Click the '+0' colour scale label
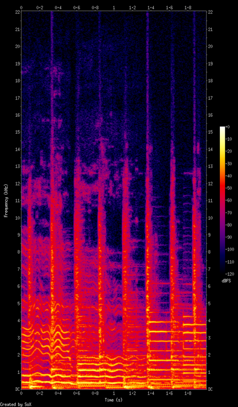This screenshot has height=407, width=238. pyautogui.click(x=228, y=127)
